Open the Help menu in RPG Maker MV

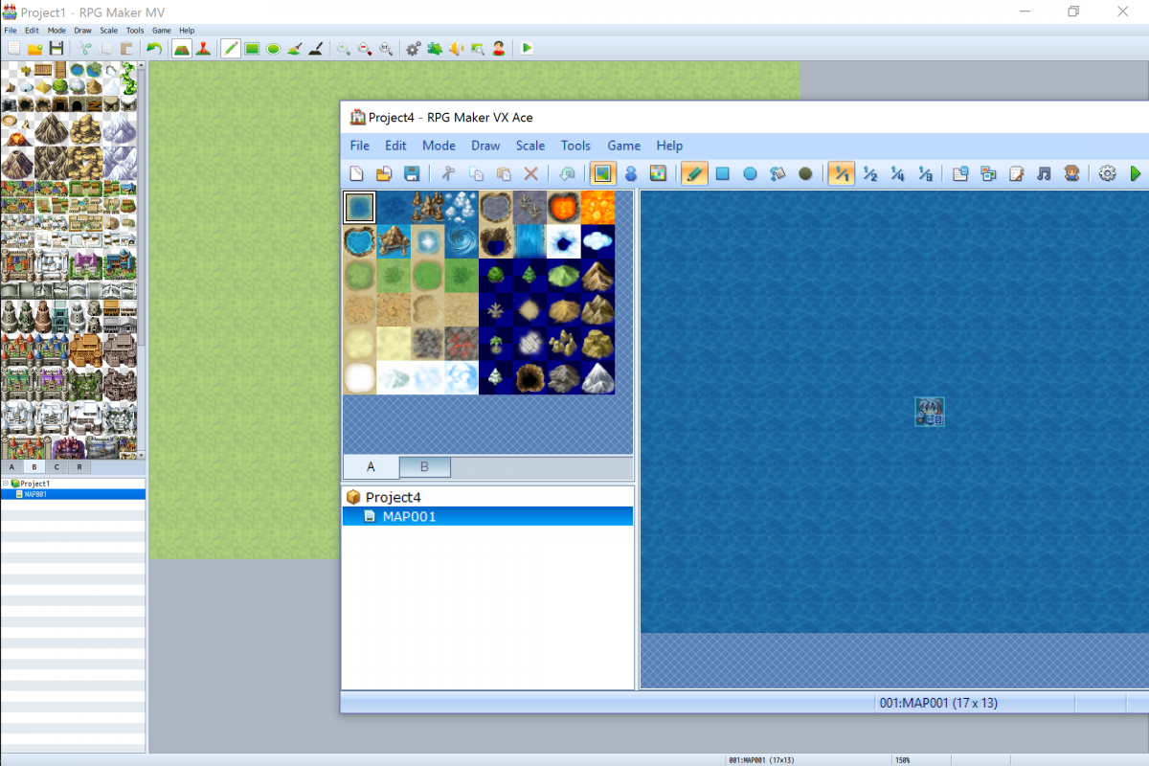pos(186,31)
